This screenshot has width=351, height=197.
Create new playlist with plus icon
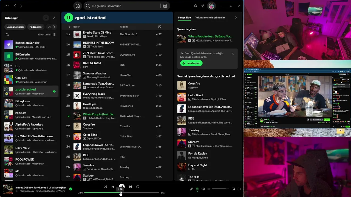point(46,18)
